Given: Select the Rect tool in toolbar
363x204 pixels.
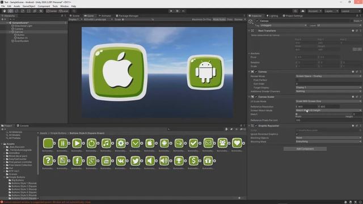Looking at the screenshot, I should (29, 11).
